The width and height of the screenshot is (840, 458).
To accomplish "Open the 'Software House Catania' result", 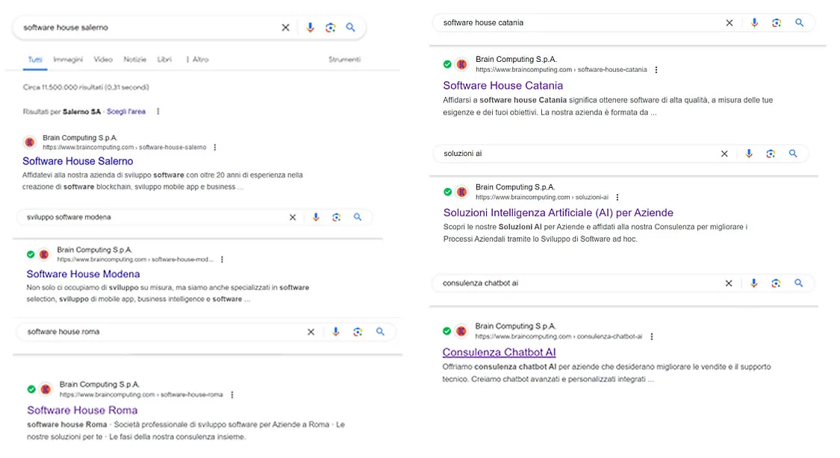I will point(503,86).
